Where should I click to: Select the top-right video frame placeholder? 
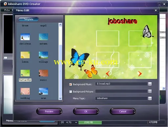coord(140,39)
